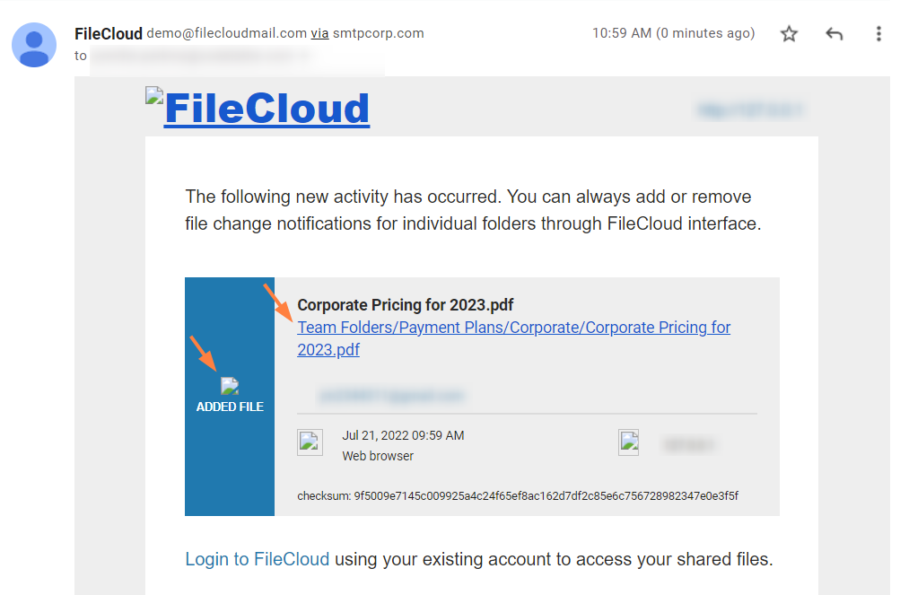The height and width of the screenshot is (595, 900).
Task: Click the icon right of the timestamp row
Action: 629,443
